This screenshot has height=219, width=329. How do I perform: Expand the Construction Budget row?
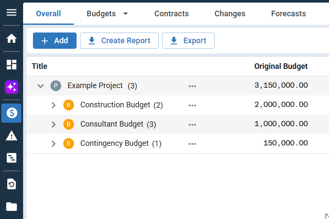pyautogui.click(x=53, y=105)
